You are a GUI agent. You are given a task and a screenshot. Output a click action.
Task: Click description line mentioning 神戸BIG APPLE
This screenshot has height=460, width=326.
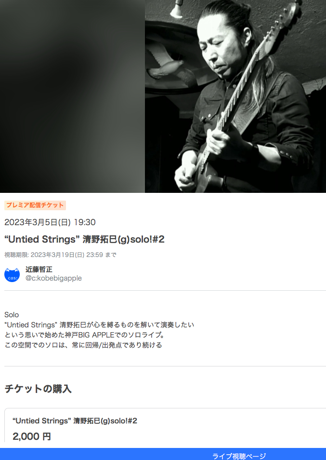[85, 335]
